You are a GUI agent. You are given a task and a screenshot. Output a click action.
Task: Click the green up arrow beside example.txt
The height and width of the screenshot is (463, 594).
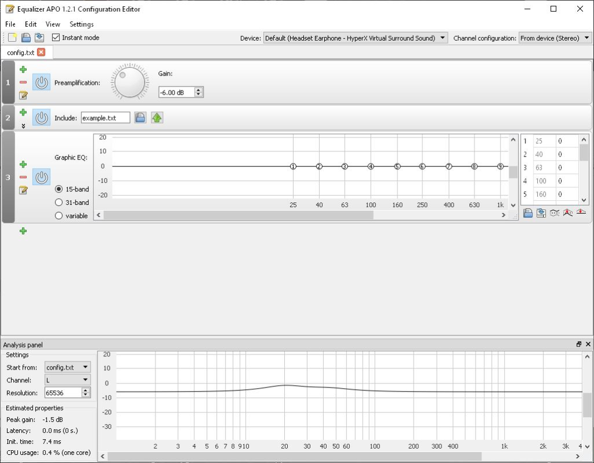157,118
